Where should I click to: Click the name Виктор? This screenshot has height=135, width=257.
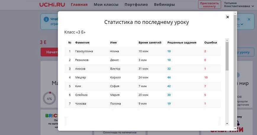click(x=115, y=69)
